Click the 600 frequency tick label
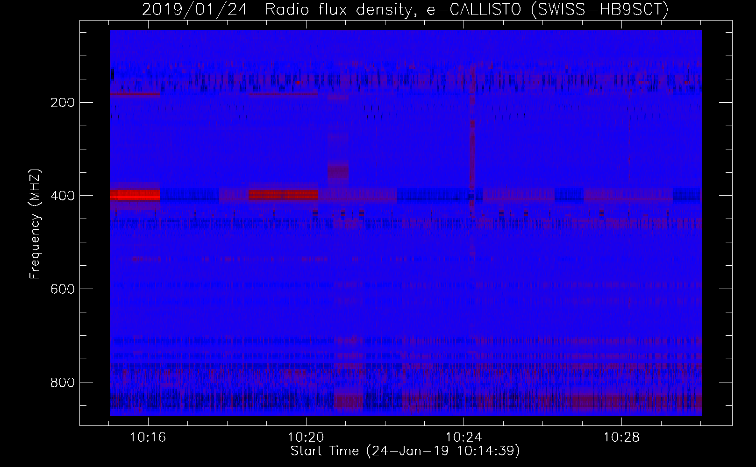Image resolution: width=756 pixels, height=467 pixels. coord(63,289)
